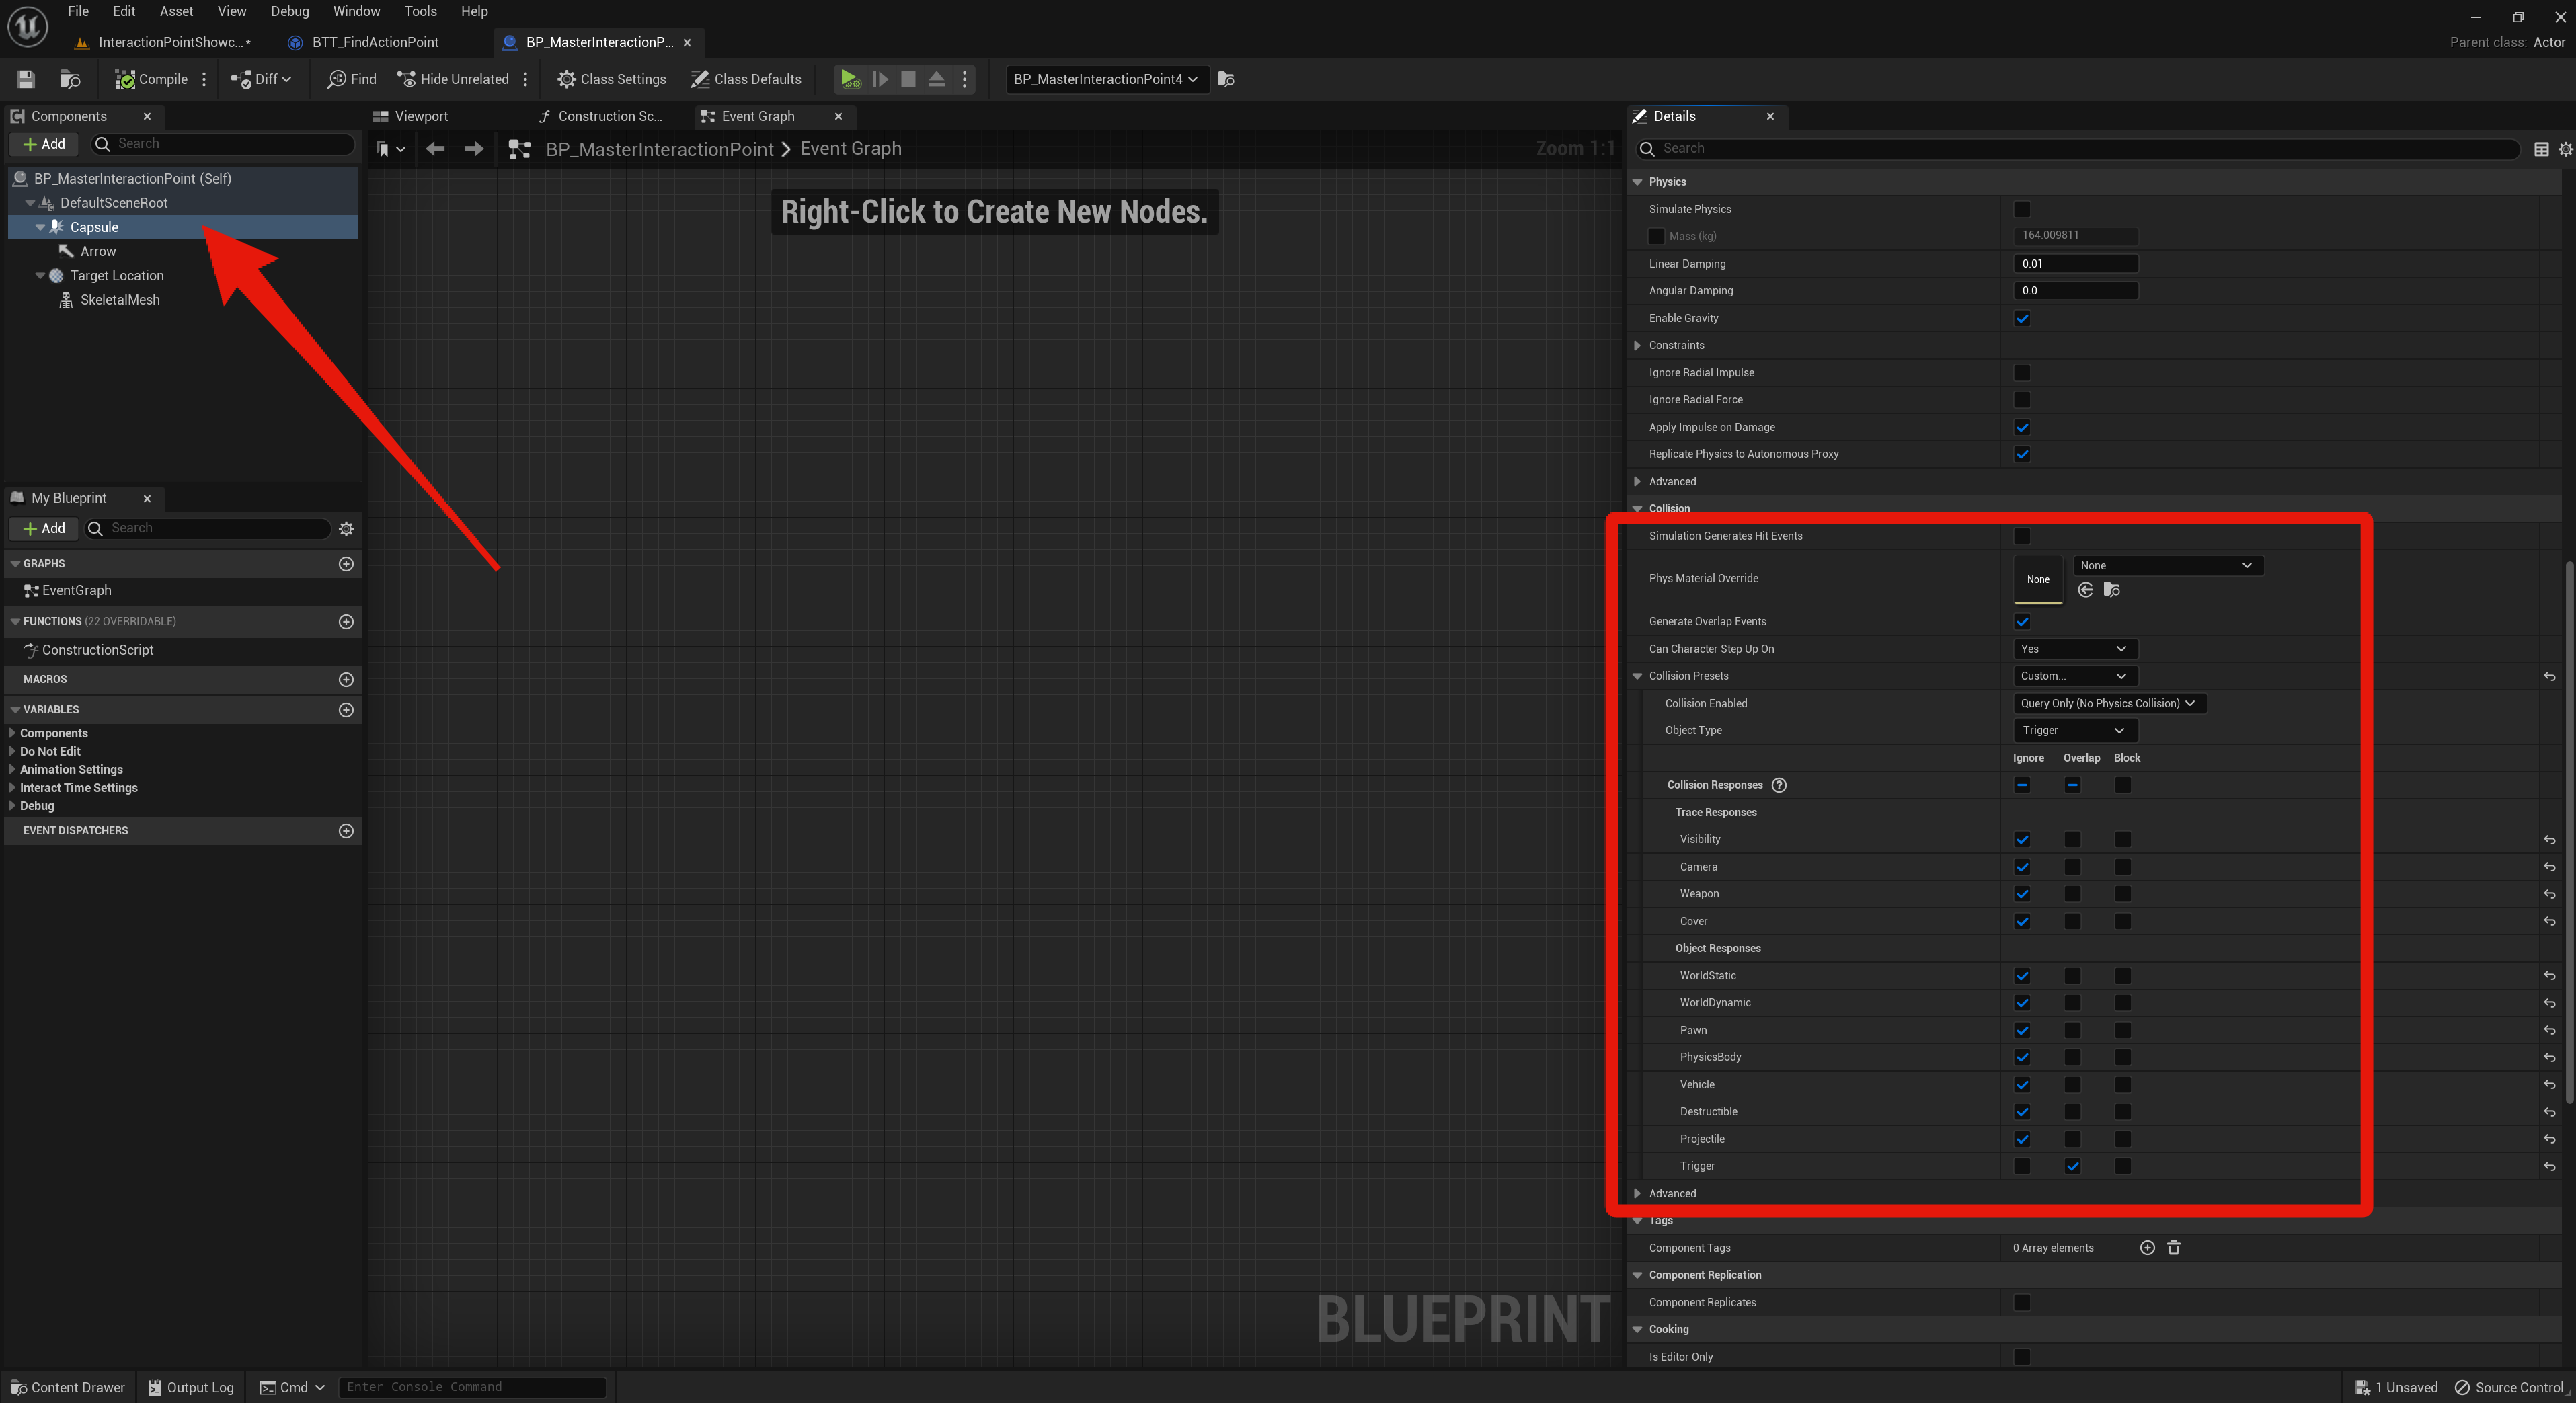Click the Save blueprint icon
Image resolution: width=2576 pixels, height=1403 pixels.
(26, 79)
